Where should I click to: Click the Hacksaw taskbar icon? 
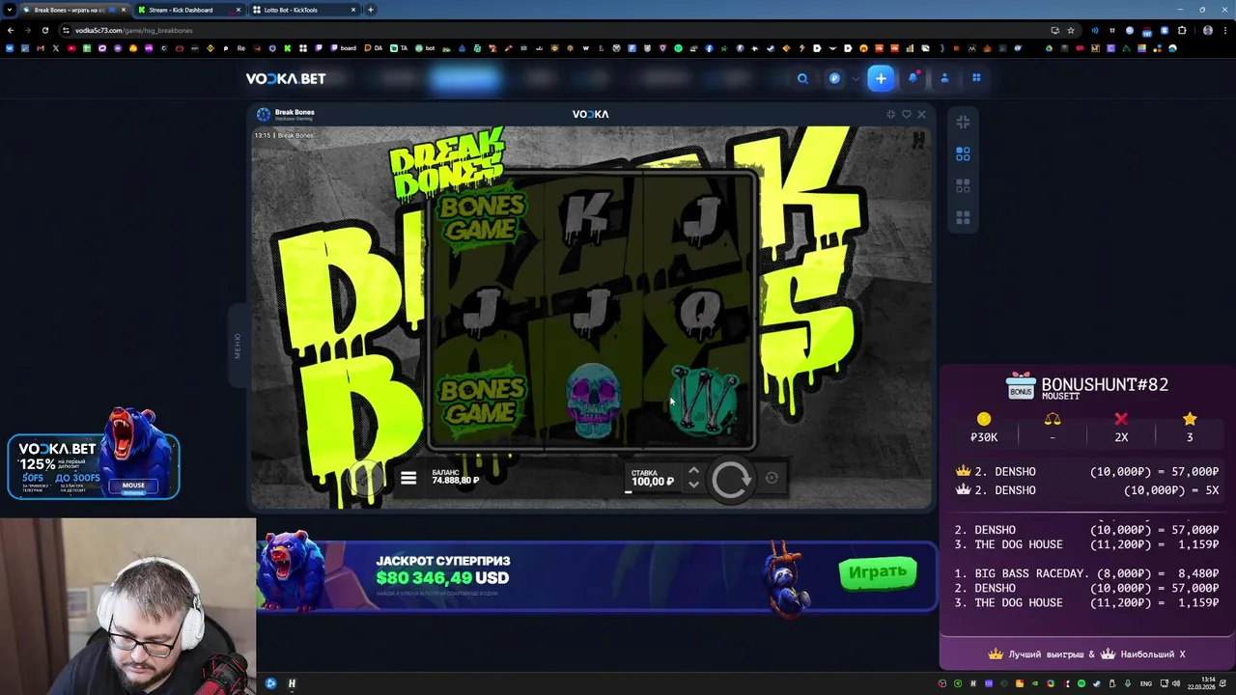(292, 683)
